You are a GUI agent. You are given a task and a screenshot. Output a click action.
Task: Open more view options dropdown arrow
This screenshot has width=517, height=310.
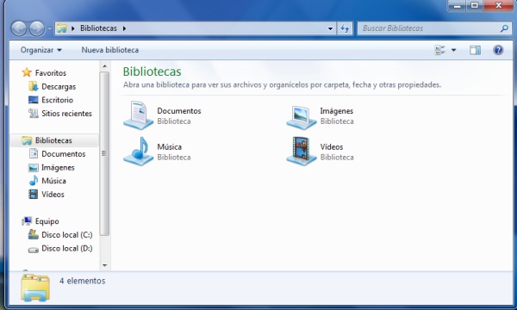tap(454, 50)
